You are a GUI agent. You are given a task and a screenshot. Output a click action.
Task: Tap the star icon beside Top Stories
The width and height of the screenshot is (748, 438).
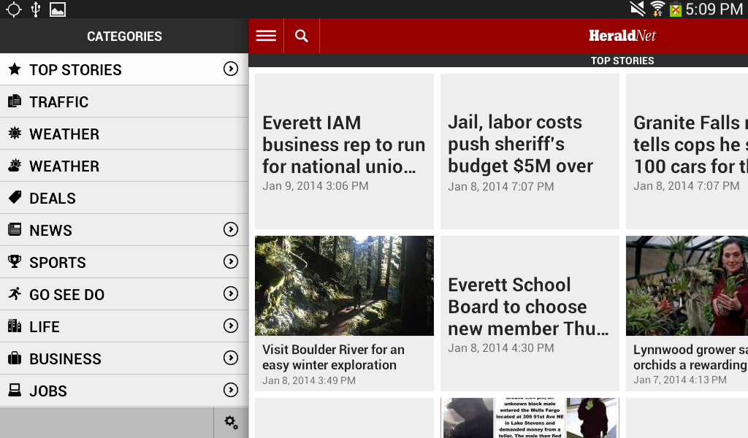click(x=15, y=69)
